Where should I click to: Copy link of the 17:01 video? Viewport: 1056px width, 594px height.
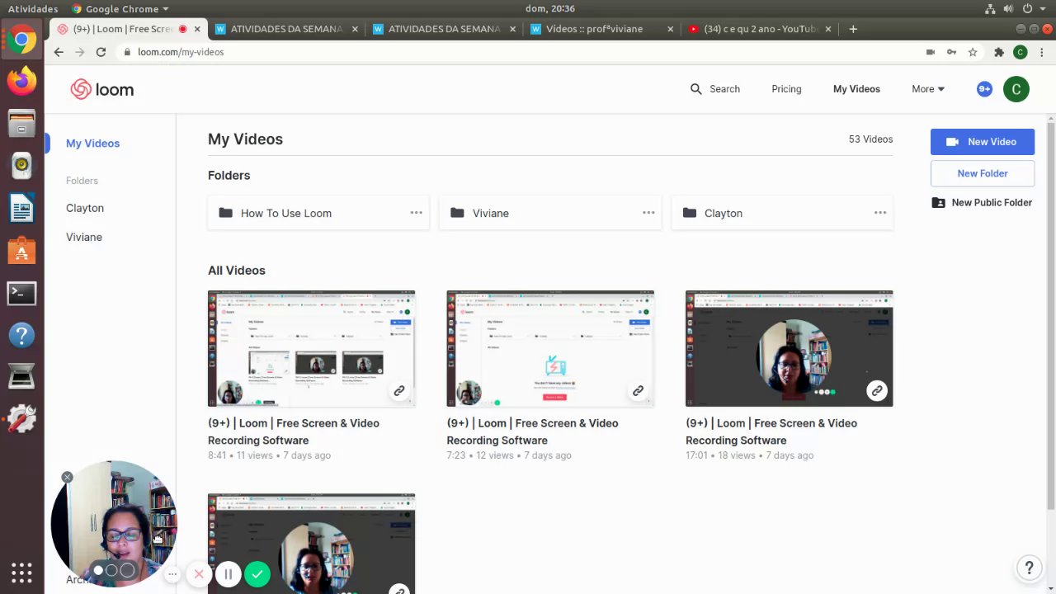(x=877, y=391)
